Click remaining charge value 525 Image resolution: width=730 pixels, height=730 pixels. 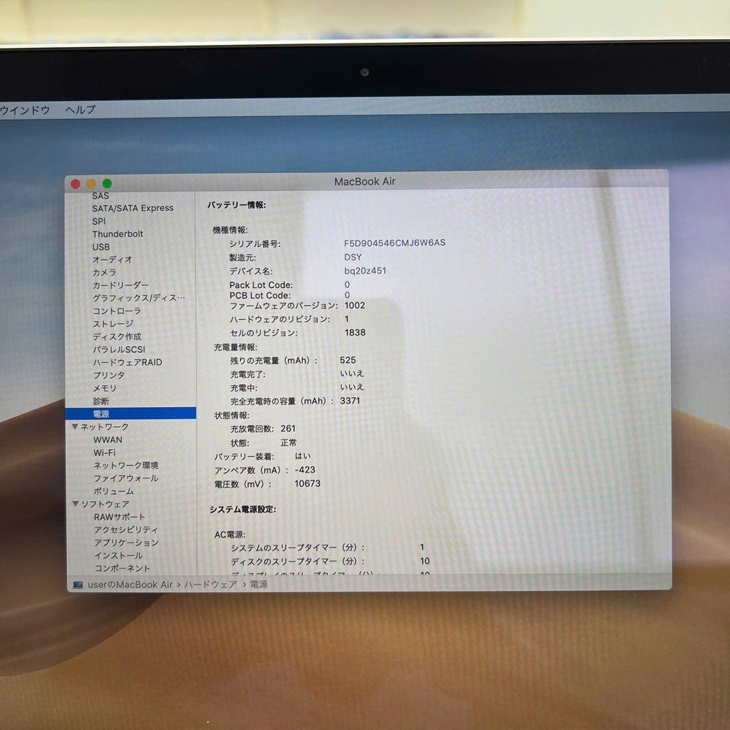point(348,360)
